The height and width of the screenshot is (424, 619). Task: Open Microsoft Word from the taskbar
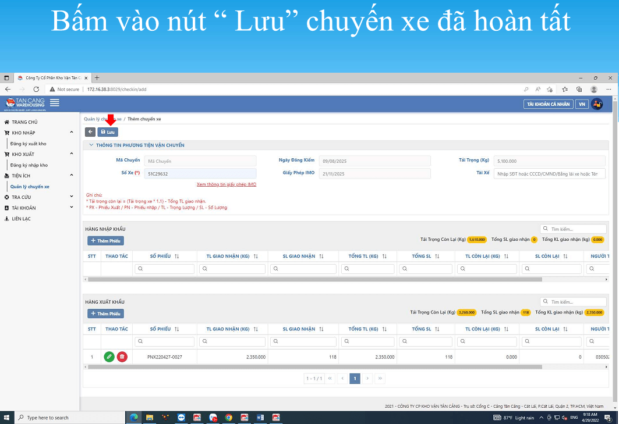[260, 417]
